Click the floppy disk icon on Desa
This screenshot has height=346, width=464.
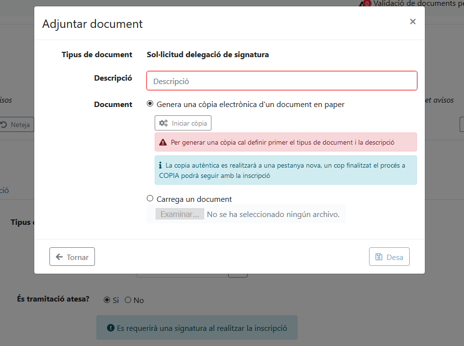[379, 257]
